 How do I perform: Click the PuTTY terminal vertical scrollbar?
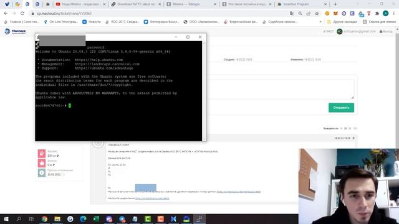tap(204, 90)
